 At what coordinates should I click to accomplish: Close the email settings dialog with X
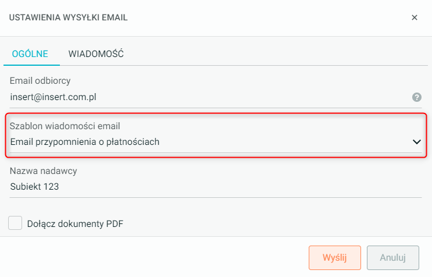tap(415, 17)
